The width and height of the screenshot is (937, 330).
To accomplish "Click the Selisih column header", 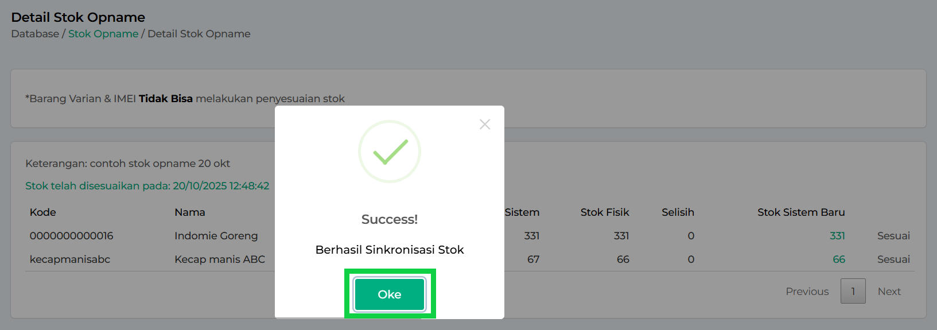I will [678, 212].
